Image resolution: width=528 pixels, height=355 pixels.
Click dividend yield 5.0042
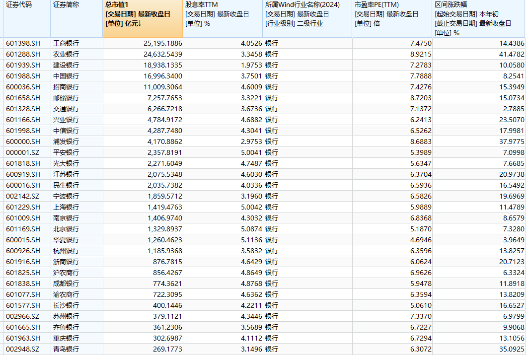coord(251,207)
